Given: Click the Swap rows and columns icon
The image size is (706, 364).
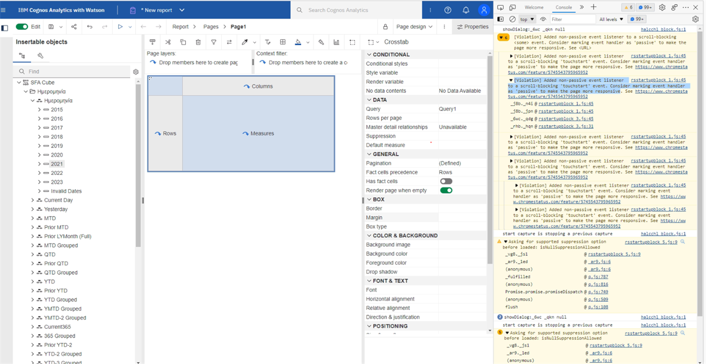Looking at the screenshot, I should (x=229, y=42).
